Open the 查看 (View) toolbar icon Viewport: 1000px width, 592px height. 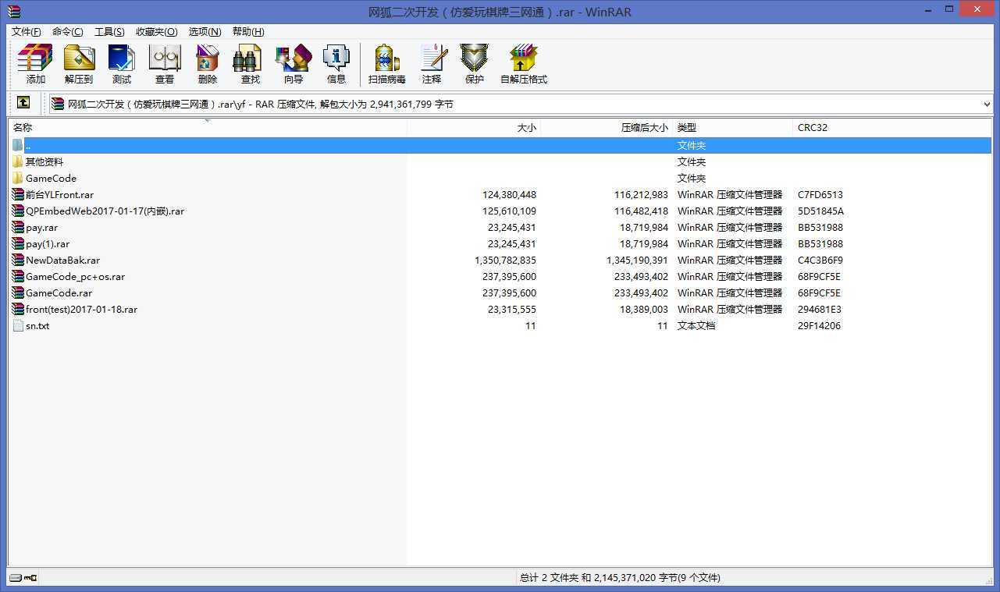coord(165,64)
